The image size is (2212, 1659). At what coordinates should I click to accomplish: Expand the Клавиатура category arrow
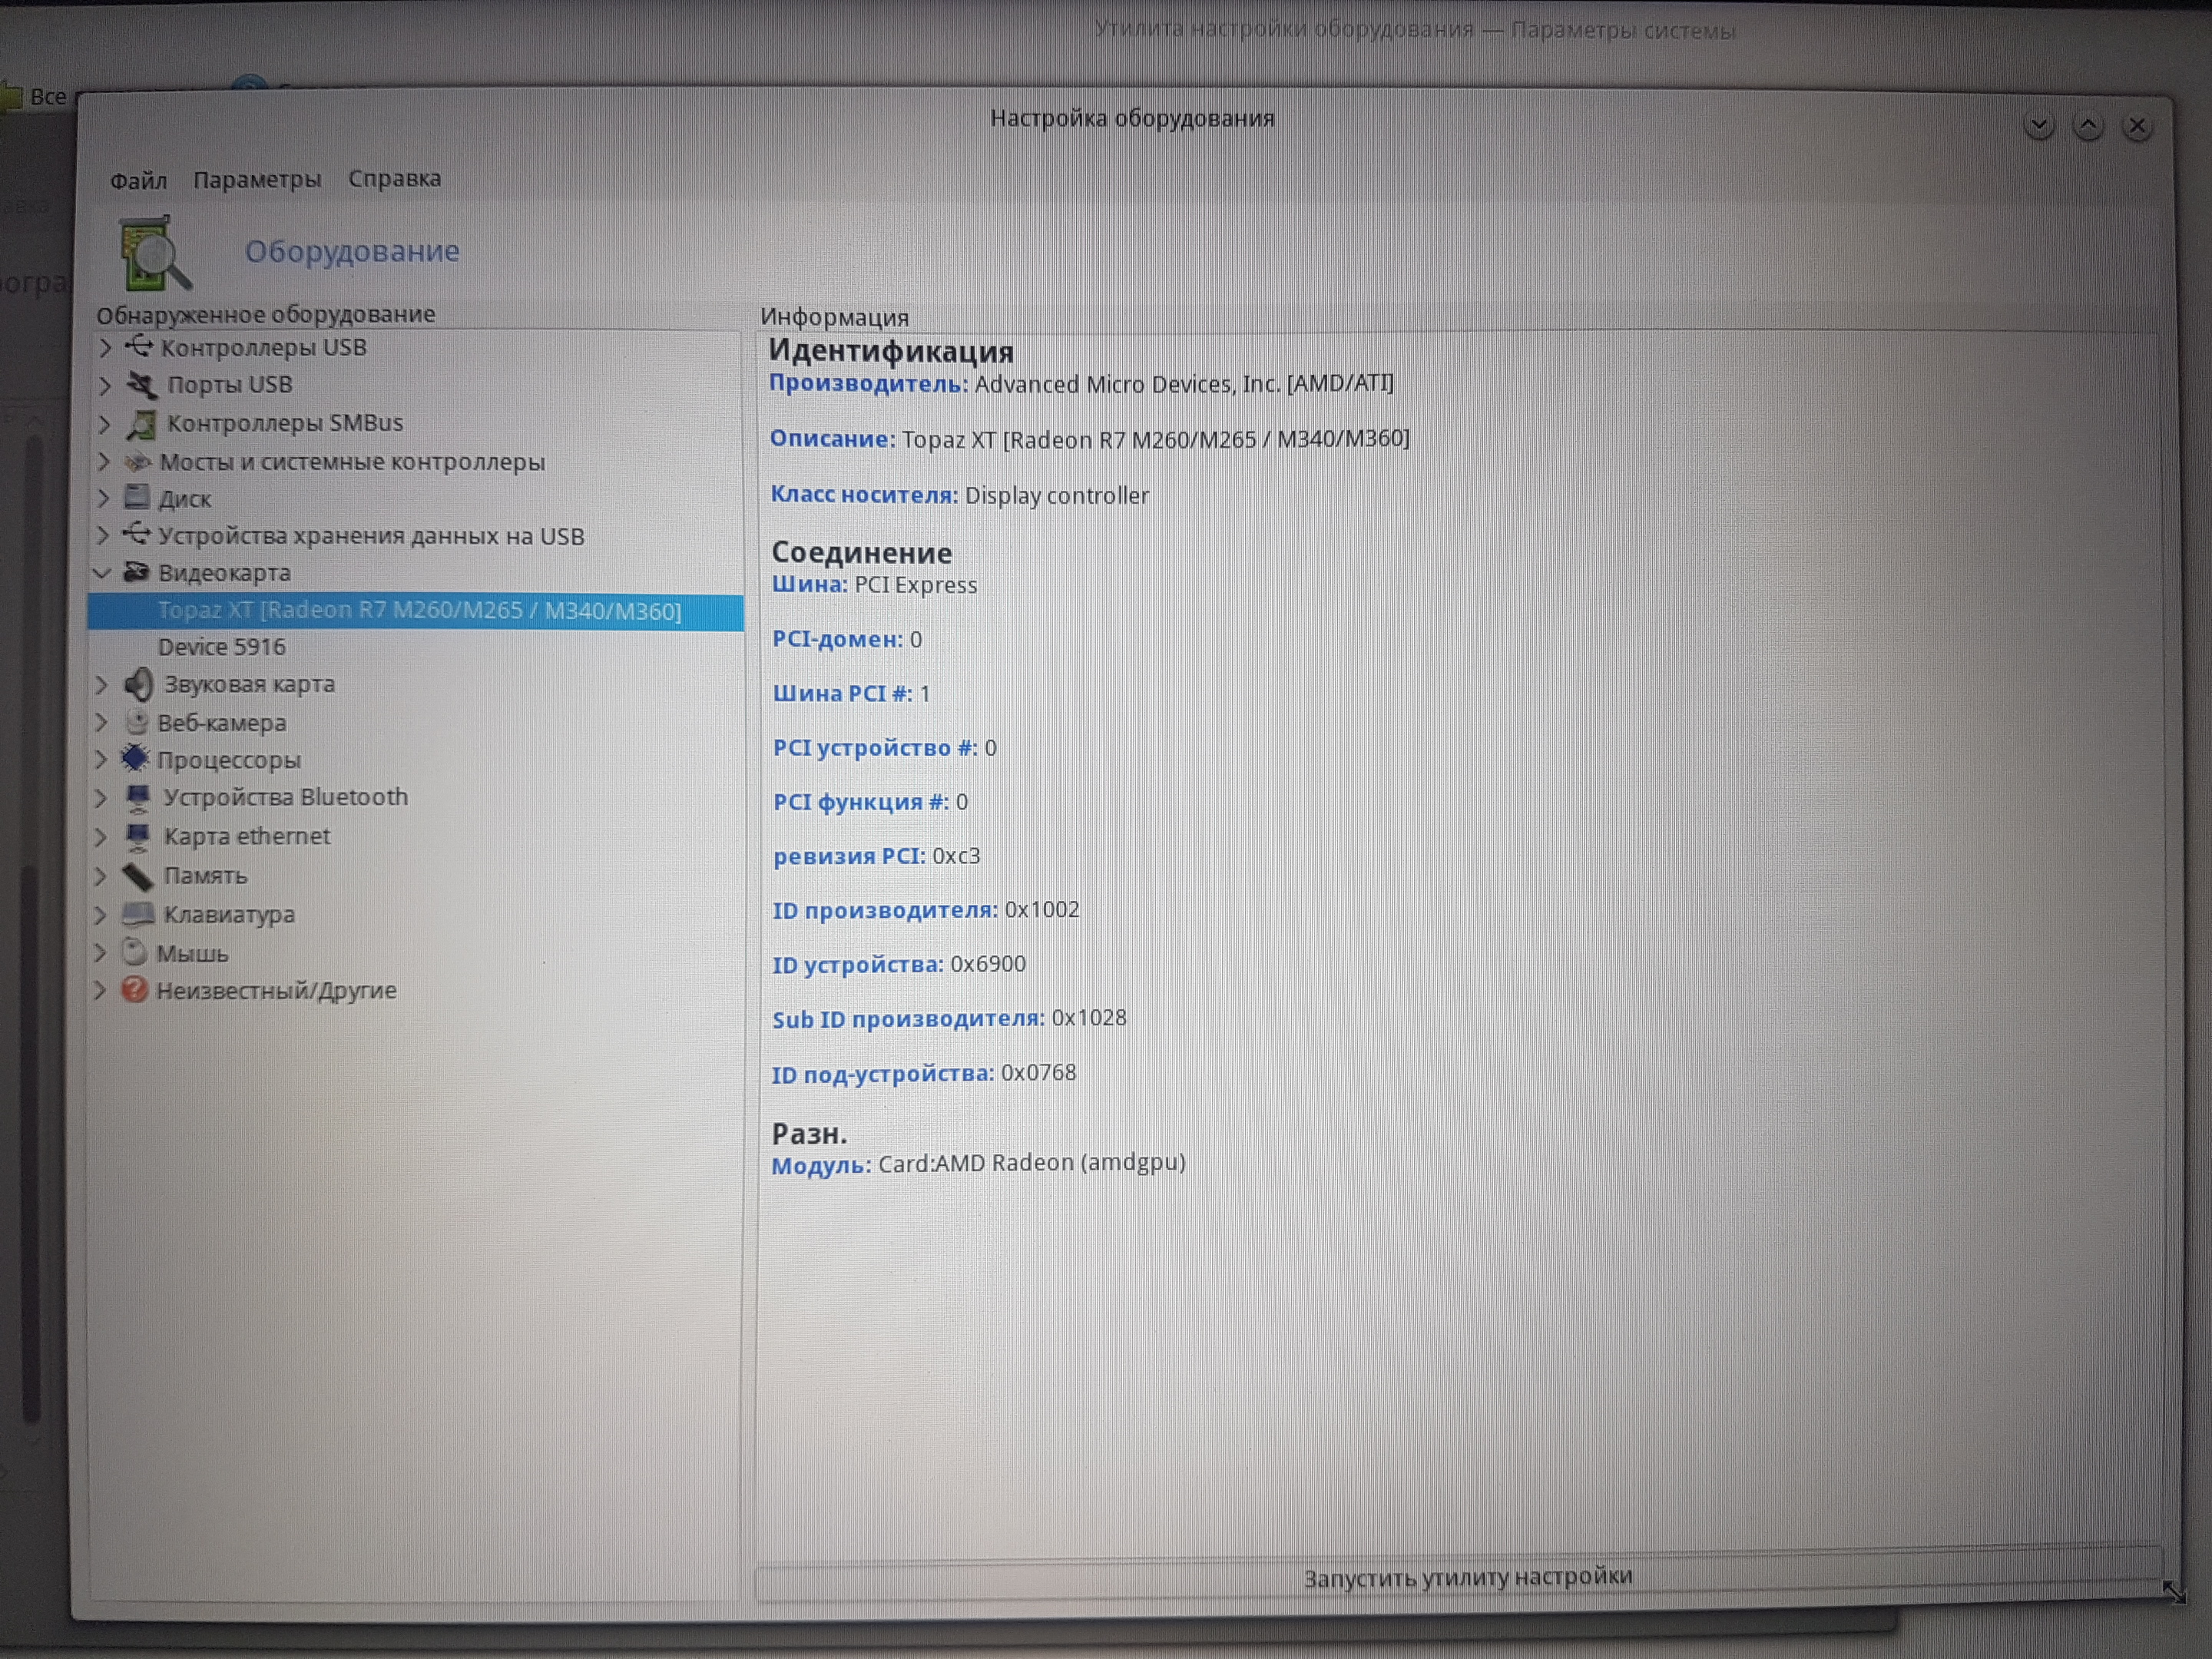(100, 914)
